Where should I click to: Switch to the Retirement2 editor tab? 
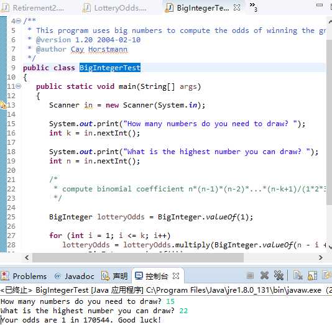point(33,8)
